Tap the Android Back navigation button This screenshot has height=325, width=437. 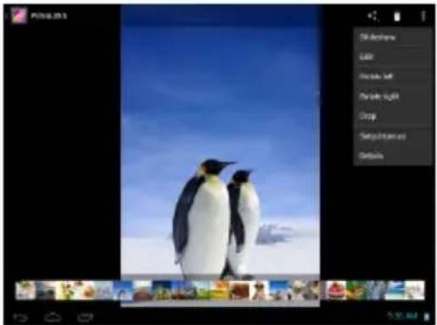(x=20, y=317)
